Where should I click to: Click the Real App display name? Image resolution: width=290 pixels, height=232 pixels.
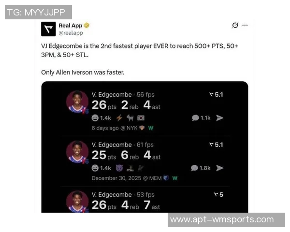point(71,26)
